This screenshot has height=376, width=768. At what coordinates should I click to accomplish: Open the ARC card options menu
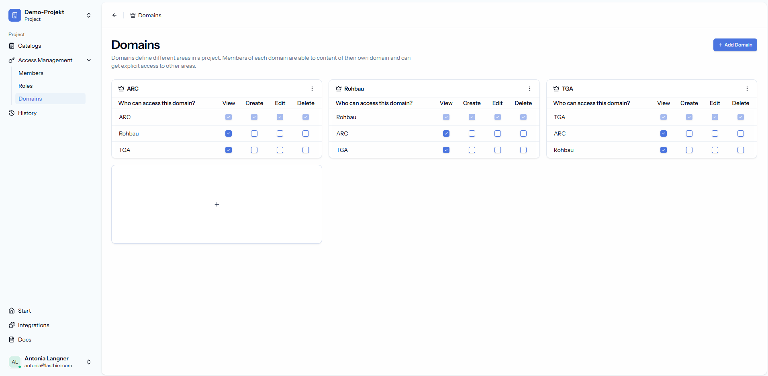coord(312,89)
